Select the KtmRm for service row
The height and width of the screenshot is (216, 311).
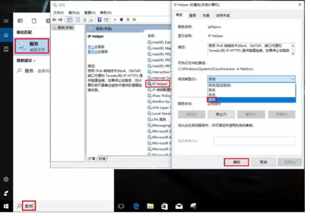click(159, 102)
